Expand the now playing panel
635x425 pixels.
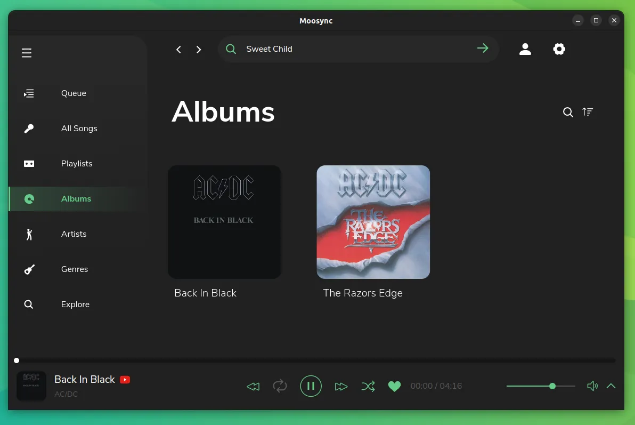coord(610,386)
